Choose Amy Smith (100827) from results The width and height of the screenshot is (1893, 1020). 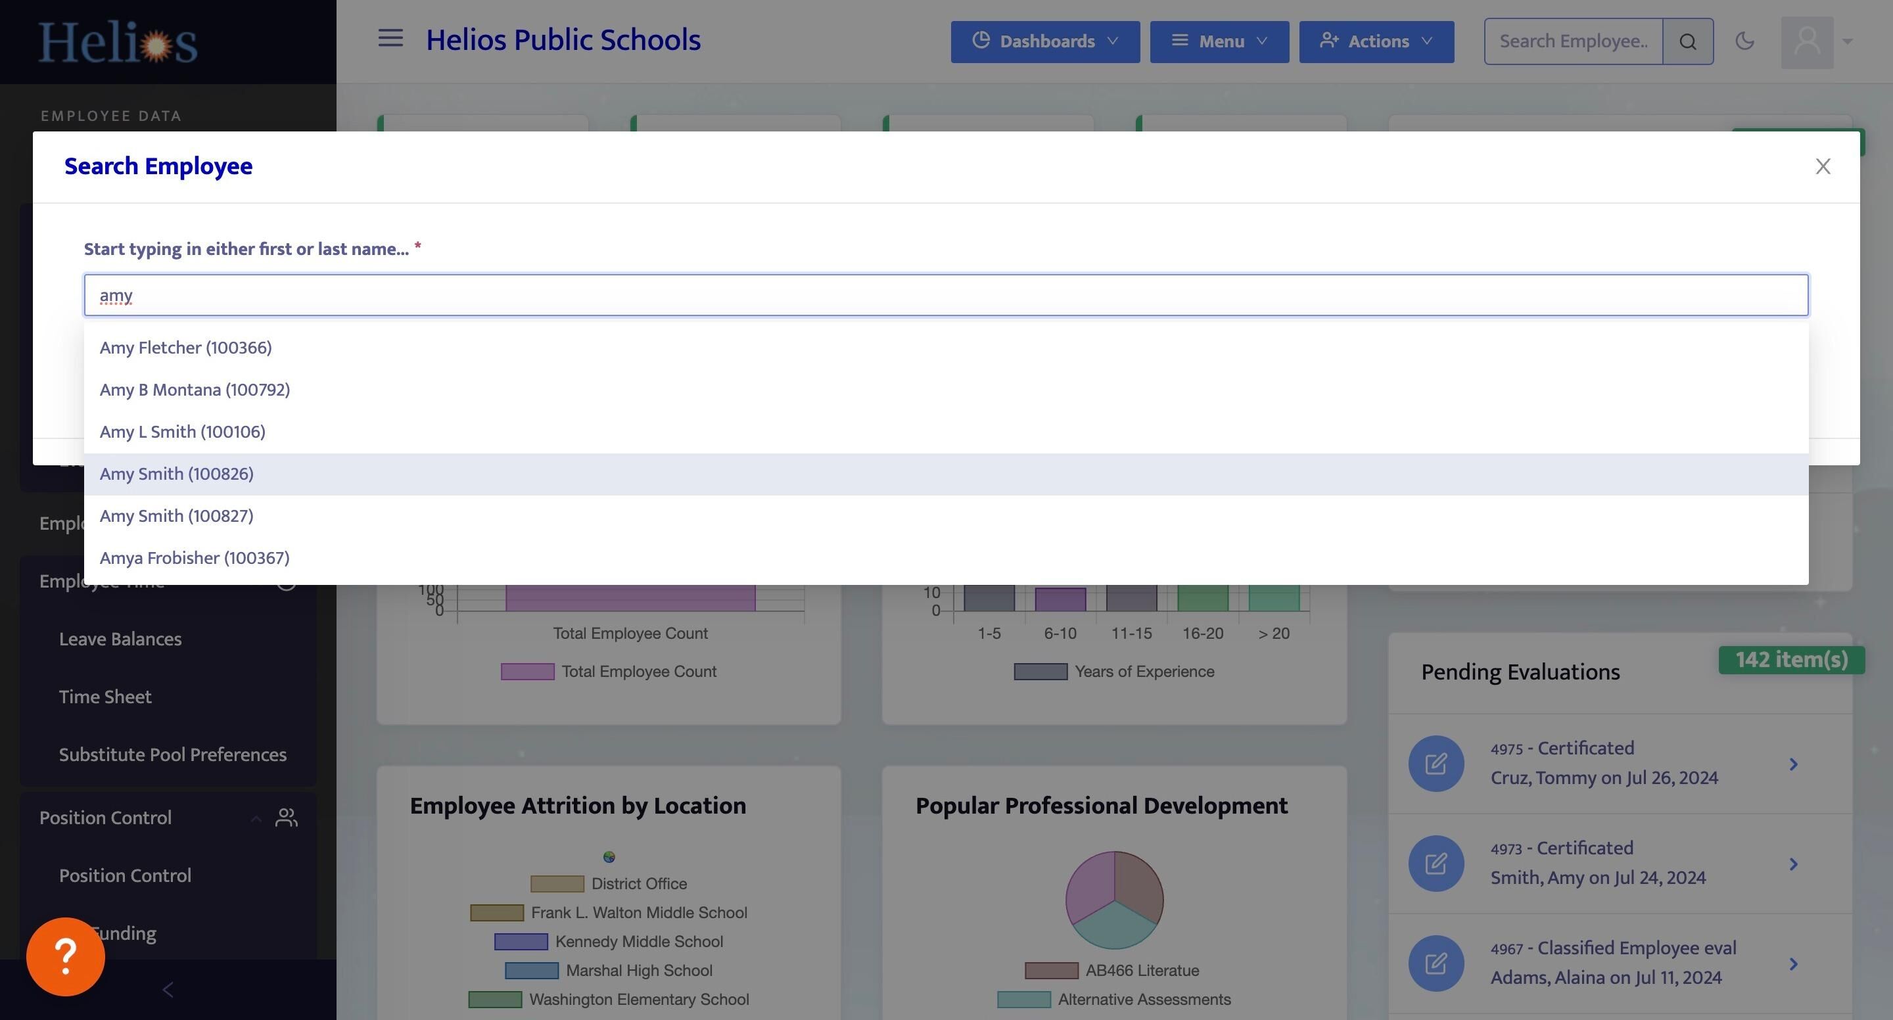click(x=176, y=516)
